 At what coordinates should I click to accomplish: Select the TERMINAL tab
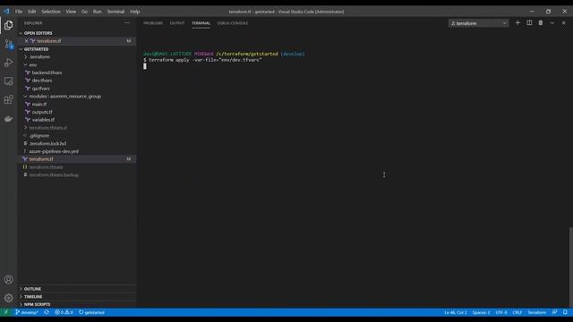[x=201, y=23]
